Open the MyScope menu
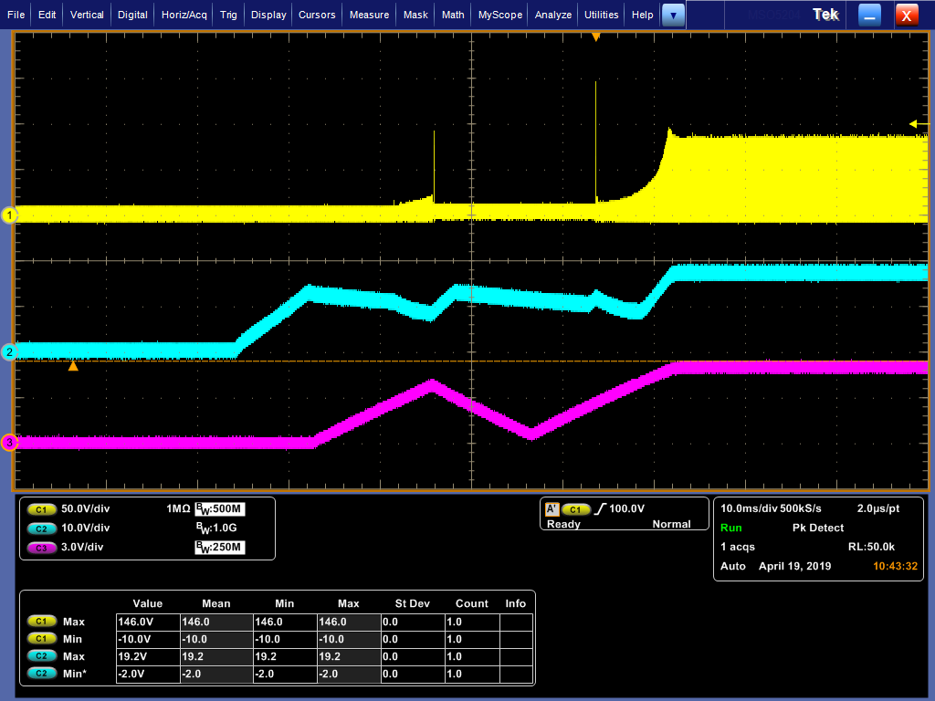 click(500, 15)
